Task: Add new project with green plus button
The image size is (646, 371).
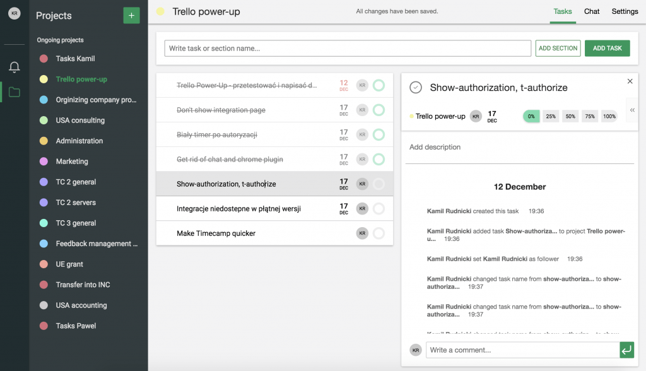Action: pos(131,16)
